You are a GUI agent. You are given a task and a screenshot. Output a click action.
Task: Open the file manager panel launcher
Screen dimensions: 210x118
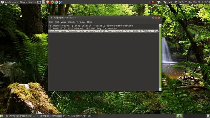43,2
